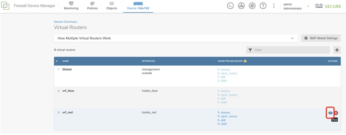This screenshot has width=346, height=135.
Task: Click the ACTIONS column header
Action: [333, 61]
